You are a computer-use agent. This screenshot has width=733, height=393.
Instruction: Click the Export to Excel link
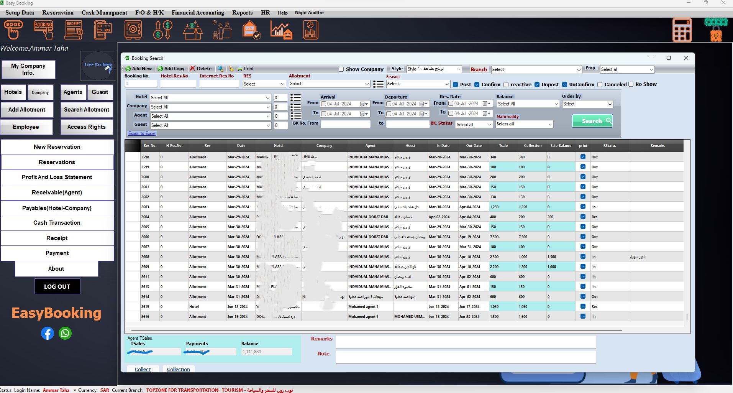click(142, 133)
